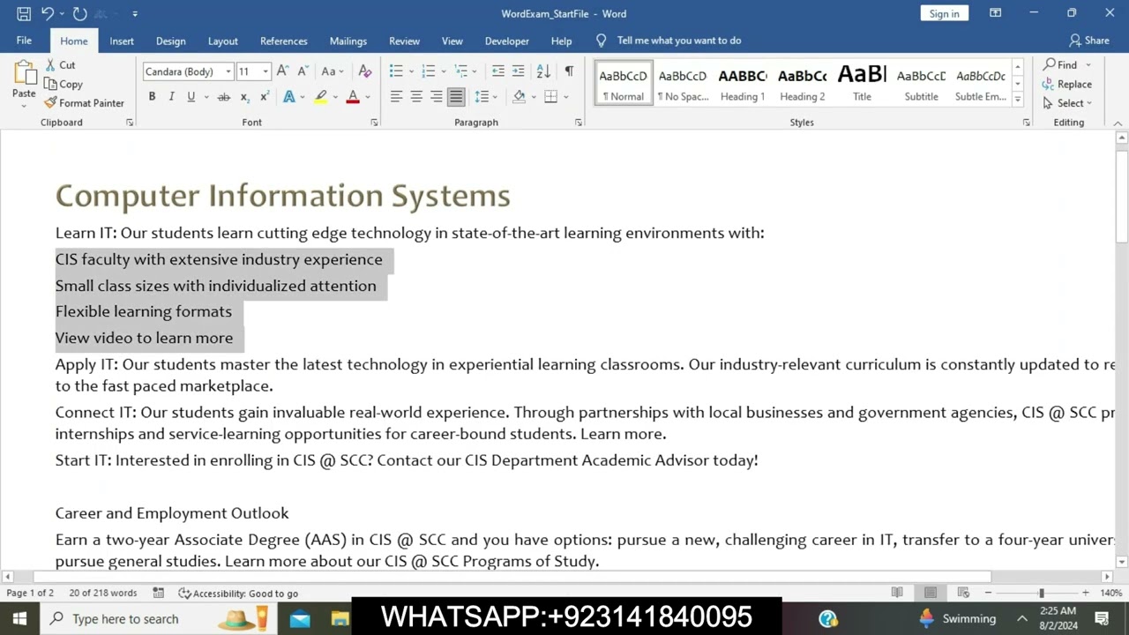Open the font size dropdown
This screenshot has width=1129, height=635.
click(x=265, y=71)
